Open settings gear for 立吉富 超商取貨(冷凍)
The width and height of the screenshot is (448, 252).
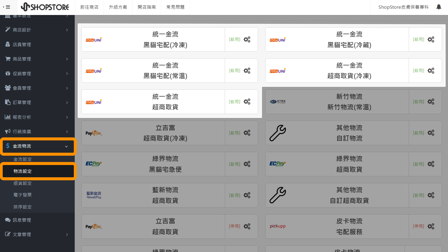click(x=247, y=133)
